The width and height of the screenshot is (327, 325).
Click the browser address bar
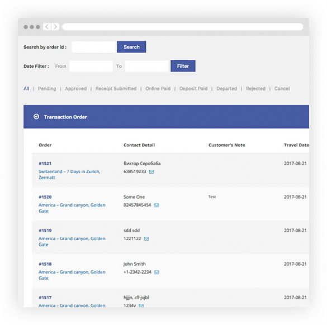(x=182, y=27)
